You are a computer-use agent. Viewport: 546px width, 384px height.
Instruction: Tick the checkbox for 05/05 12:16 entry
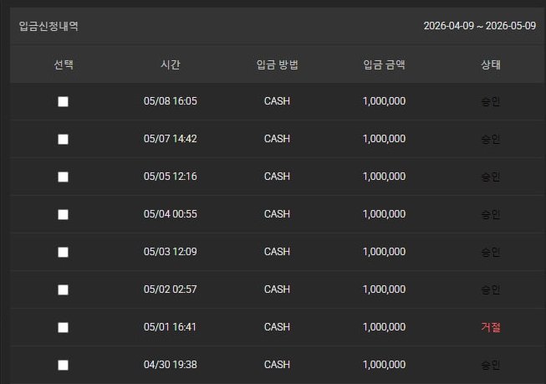tap(63, 177)
